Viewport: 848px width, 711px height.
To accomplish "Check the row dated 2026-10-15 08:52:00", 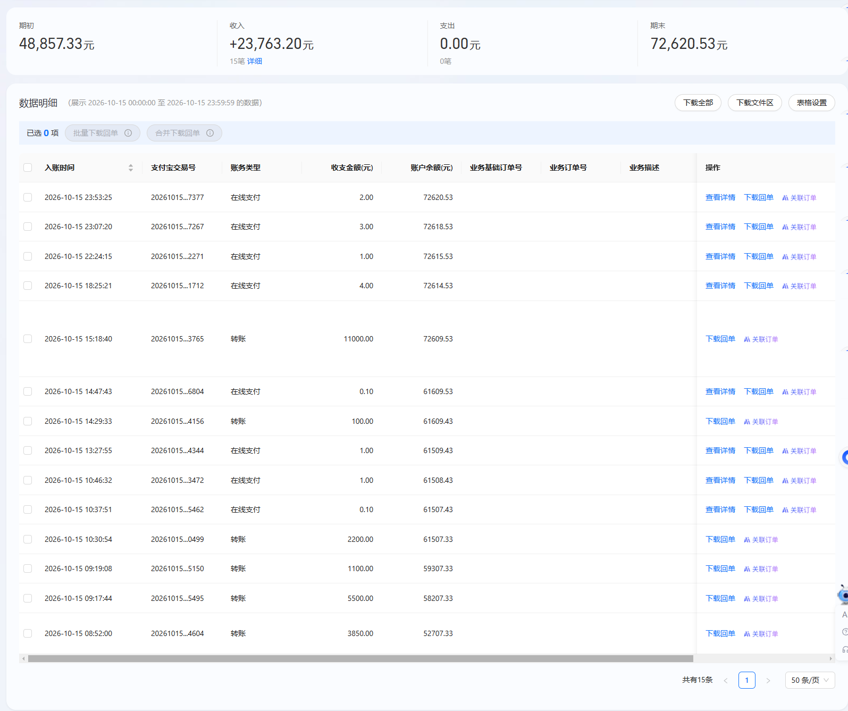I will pos(28,633).
